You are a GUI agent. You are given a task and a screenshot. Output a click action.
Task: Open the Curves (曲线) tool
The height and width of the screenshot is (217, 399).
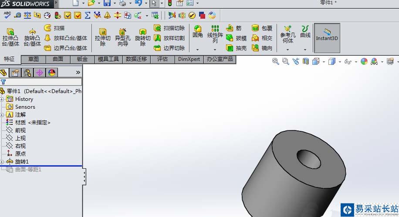(x=305, y=32)
